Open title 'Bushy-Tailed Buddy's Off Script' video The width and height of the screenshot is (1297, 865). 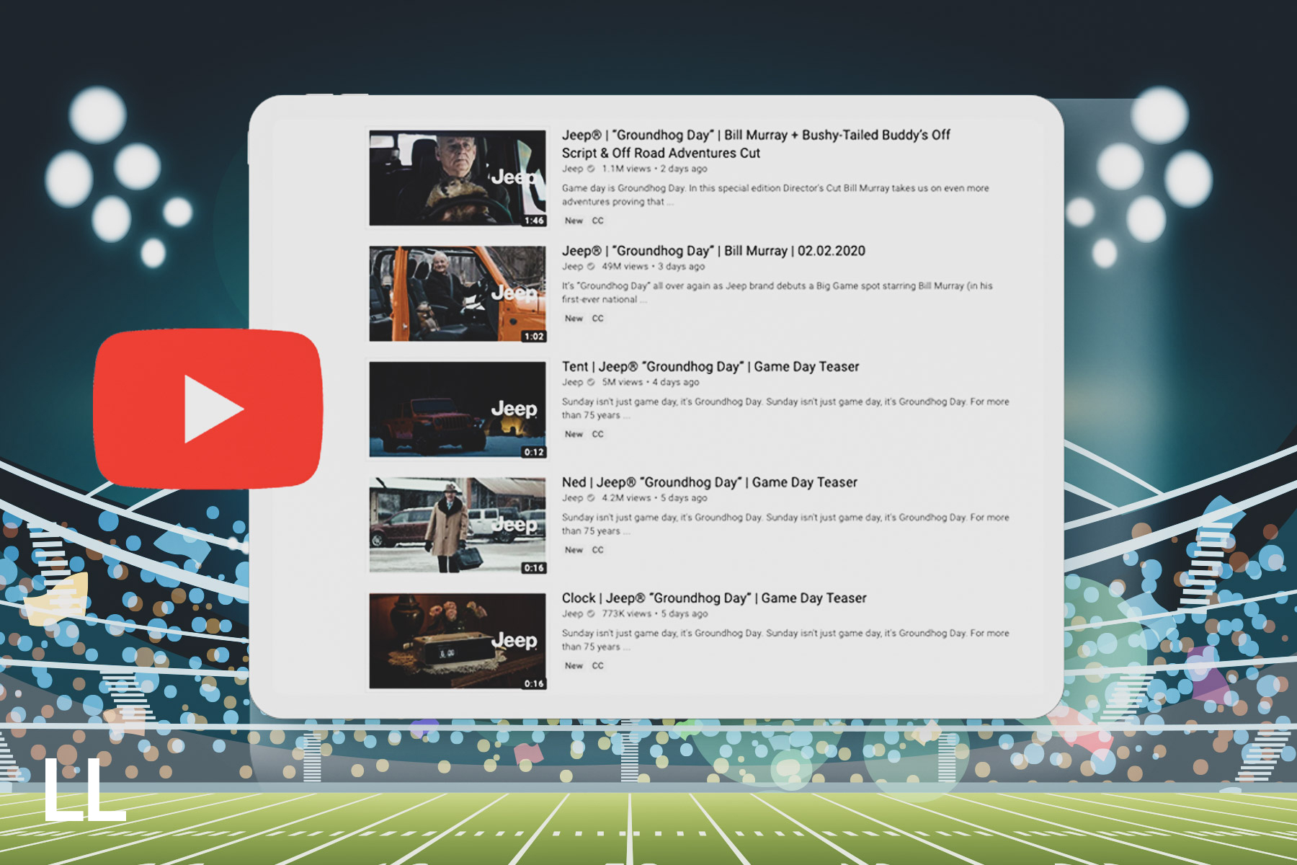tap(756, 143)
